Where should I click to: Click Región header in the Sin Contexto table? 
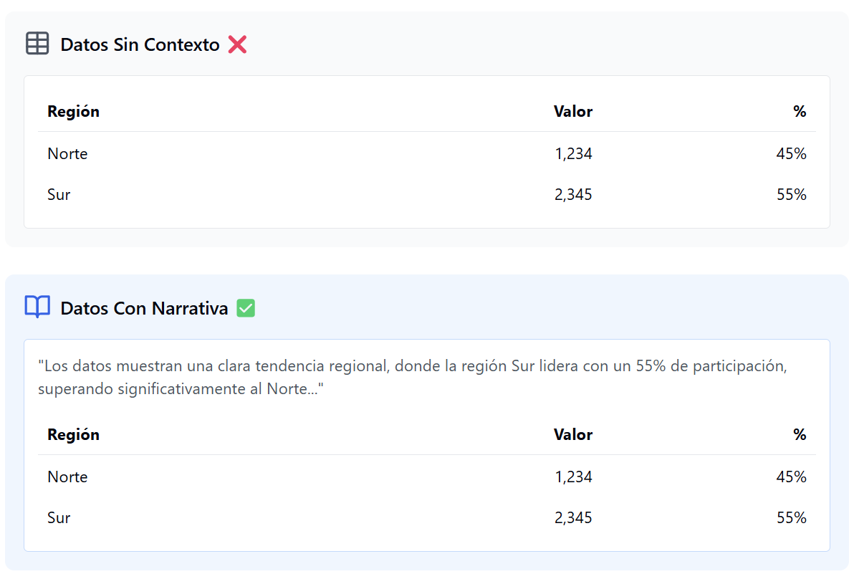click(x=73, y=112)
